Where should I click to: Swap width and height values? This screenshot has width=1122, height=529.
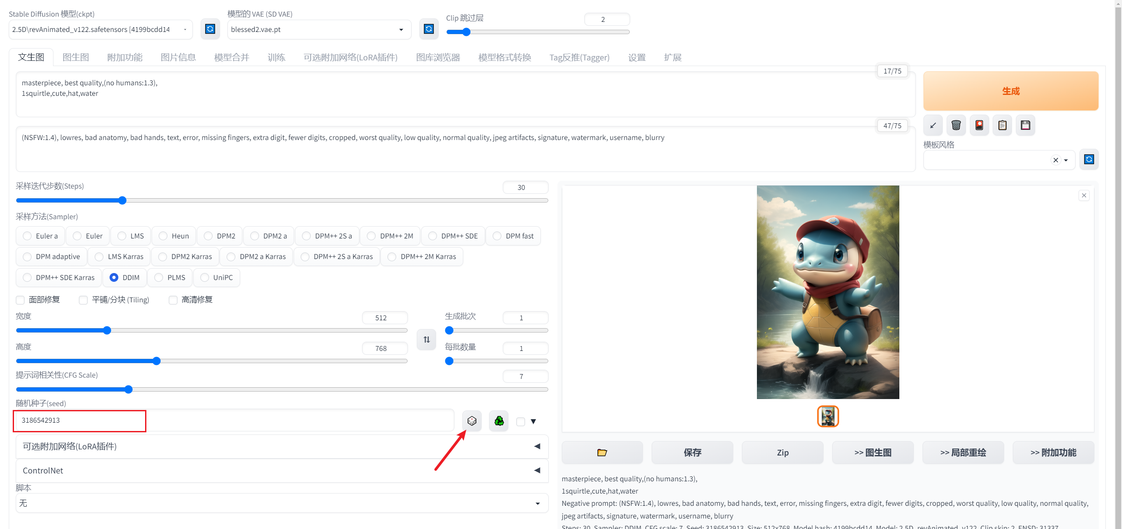click(427, 340)
